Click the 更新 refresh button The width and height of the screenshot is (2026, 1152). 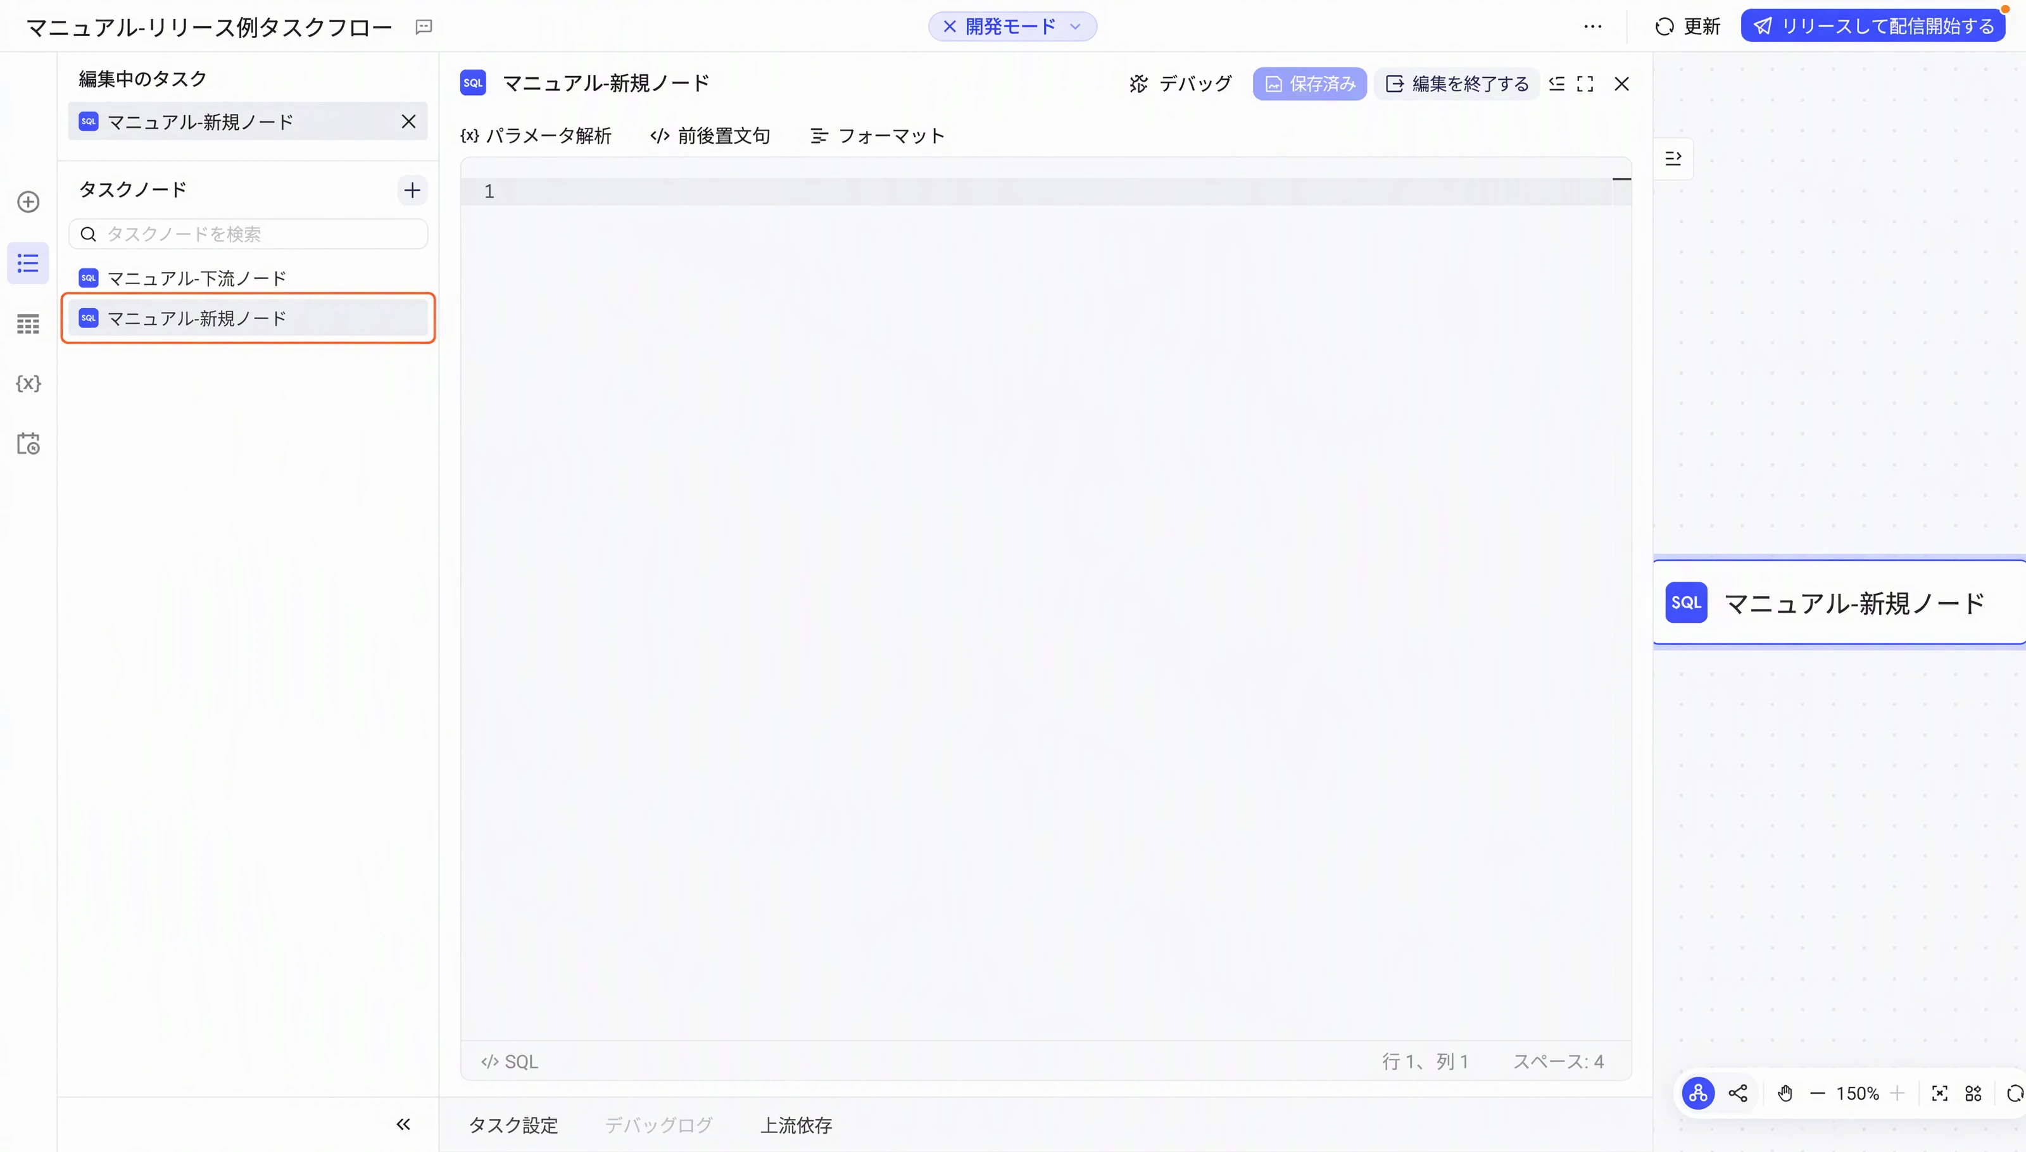pos(1687,27)
